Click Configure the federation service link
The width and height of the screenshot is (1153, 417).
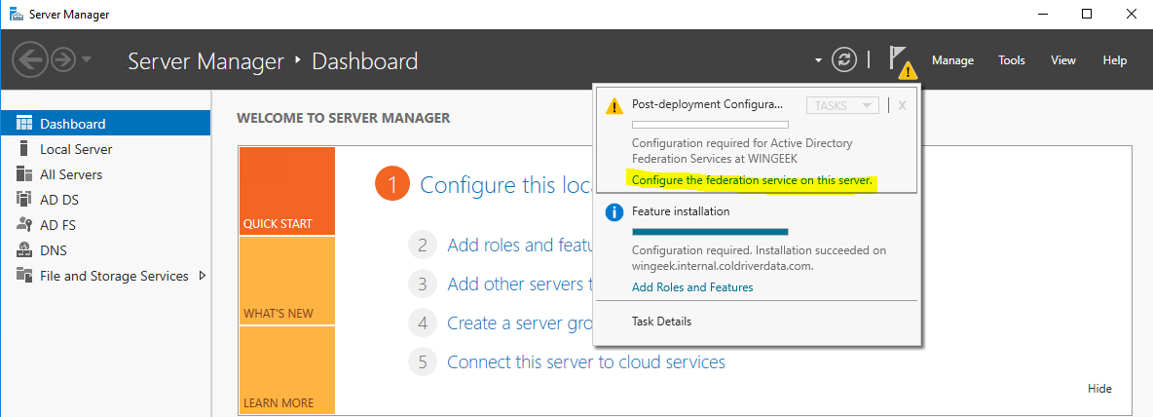coord(751,180)
